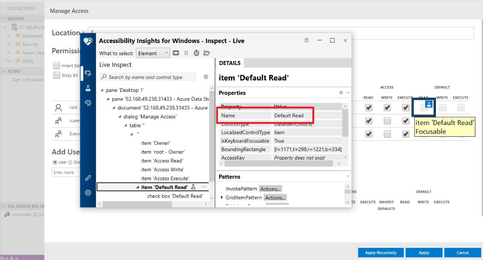Click the event recorder timer icon
The height and width of the screenshot is (260, 483).
pos(196,52)
